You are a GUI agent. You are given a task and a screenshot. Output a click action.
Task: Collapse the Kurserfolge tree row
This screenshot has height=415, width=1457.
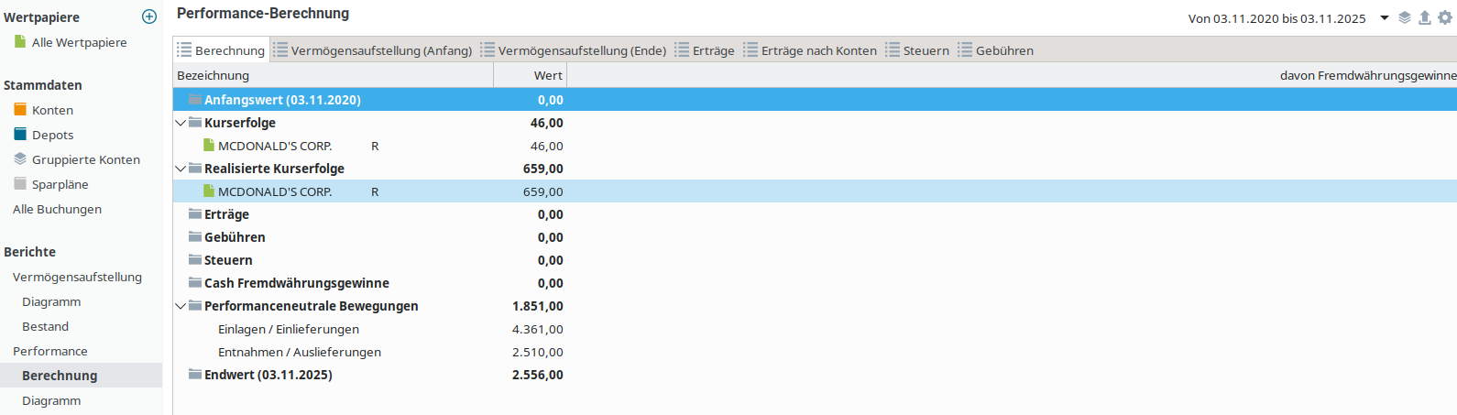tap(181, 123)
